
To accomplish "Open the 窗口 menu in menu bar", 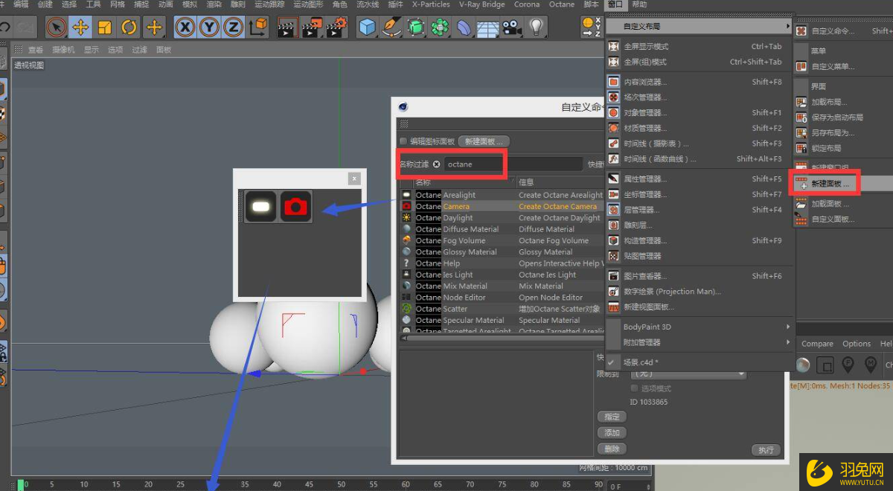I will [x=615, y=4].
